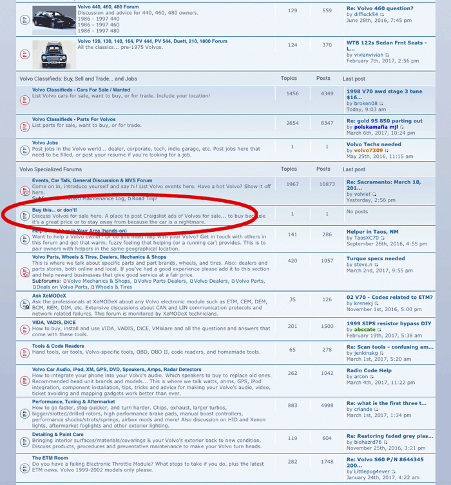Viewport: 451px width, 485px height.
Task: Open the Volvo 120, 130, 140, 164 classics forum
Action: [152, 41]
